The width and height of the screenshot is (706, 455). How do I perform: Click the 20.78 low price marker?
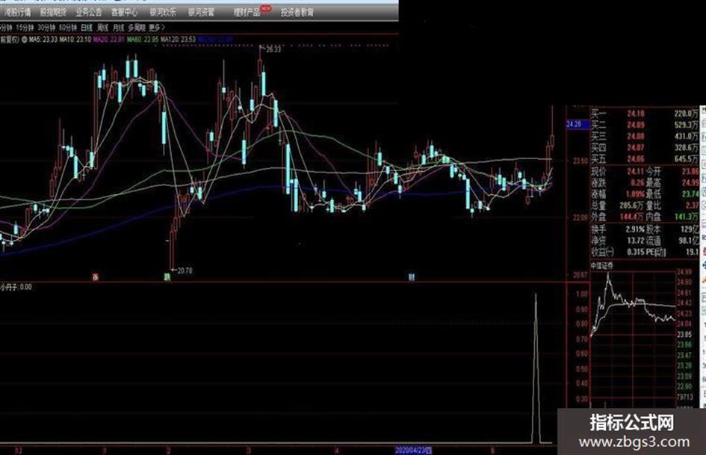[x=185, y=270]
